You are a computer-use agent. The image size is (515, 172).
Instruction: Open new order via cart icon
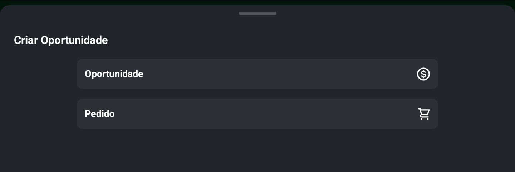[424, 114]
